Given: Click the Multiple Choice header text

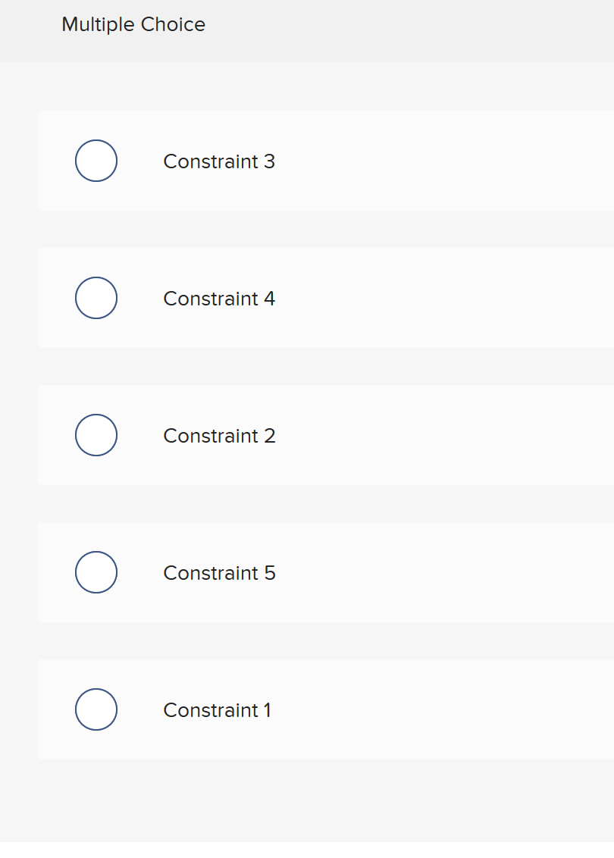Looking at the screenshot, I should [133, 24].
